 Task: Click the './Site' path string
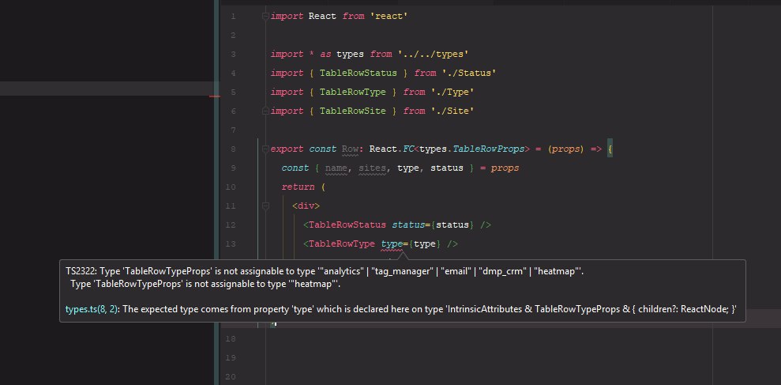tap(452, 111)
